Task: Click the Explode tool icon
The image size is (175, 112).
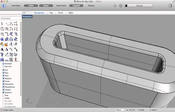Action: [6, 45]
